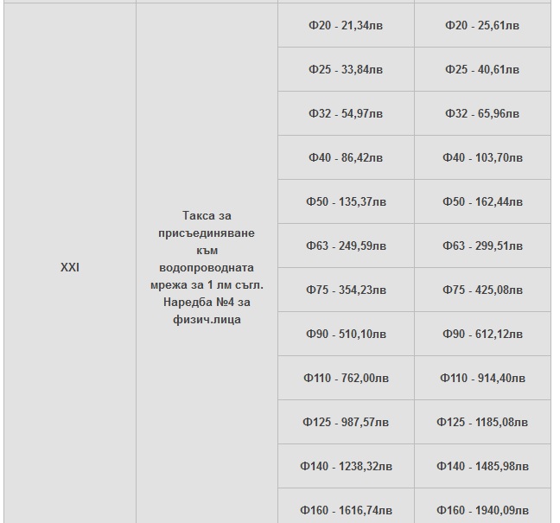
Task: Click the 'Ф25 - 40,61лв' price cell
Action: point(482,69)
